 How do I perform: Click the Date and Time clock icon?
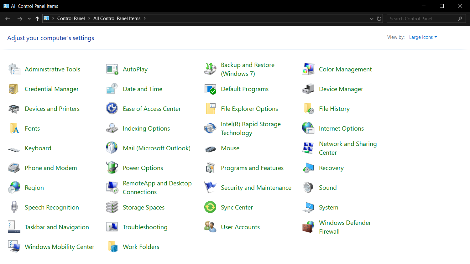pyautogui.click(x=112, y=89)
